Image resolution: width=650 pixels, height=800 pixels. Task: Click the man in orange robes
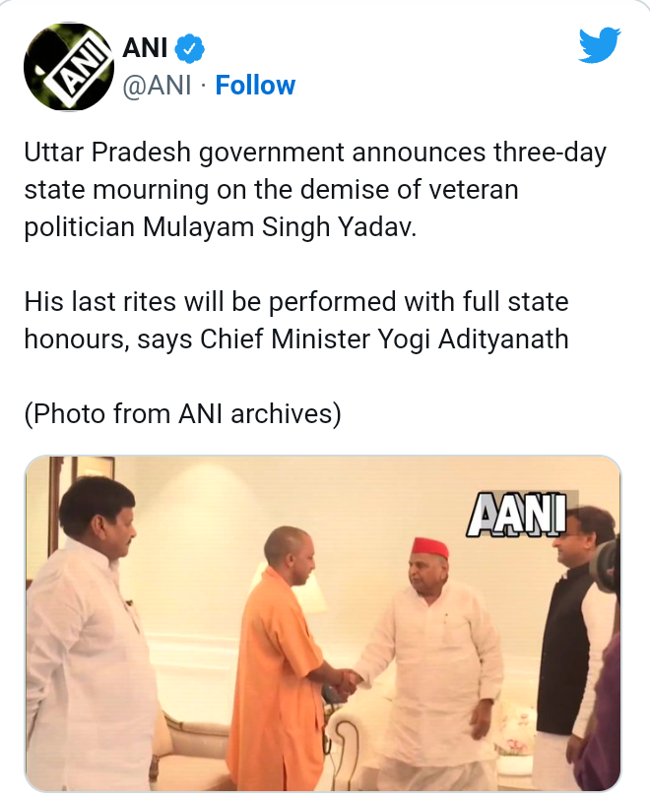286,658
